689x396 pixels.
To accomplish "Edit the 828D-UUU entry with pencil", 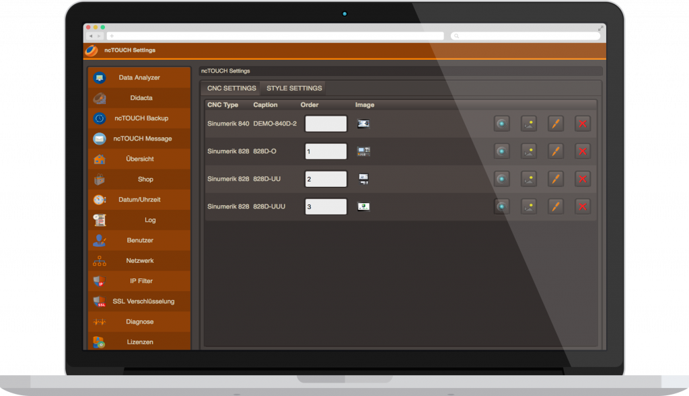I will pyautogui.click(x=555, y=207).
